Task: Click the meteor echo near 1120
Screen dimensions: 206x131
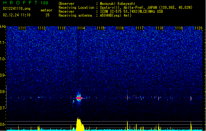Action: pyautogui.click(x=191, y=98)
